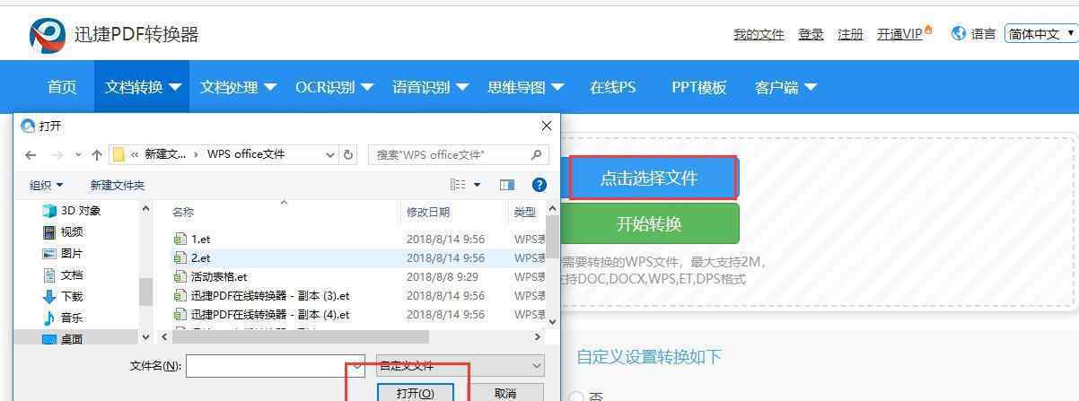Select 音乐 in the navigation pane
The image size is (1079, 401).
63,318
